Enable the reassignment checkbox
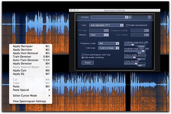171x114 pixels. click(127, 25)
